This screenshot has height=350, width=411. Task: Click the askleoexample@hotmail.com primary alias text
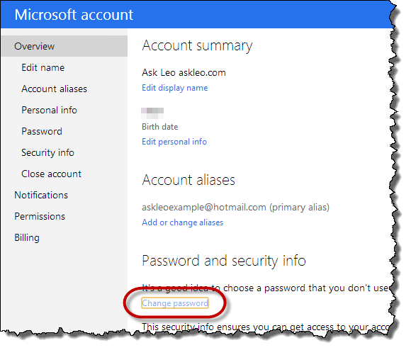tap(236, 207)
